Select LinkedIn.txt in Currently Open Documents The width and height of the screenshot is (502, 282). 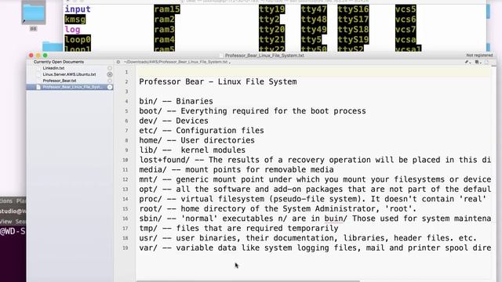[53, 68]
